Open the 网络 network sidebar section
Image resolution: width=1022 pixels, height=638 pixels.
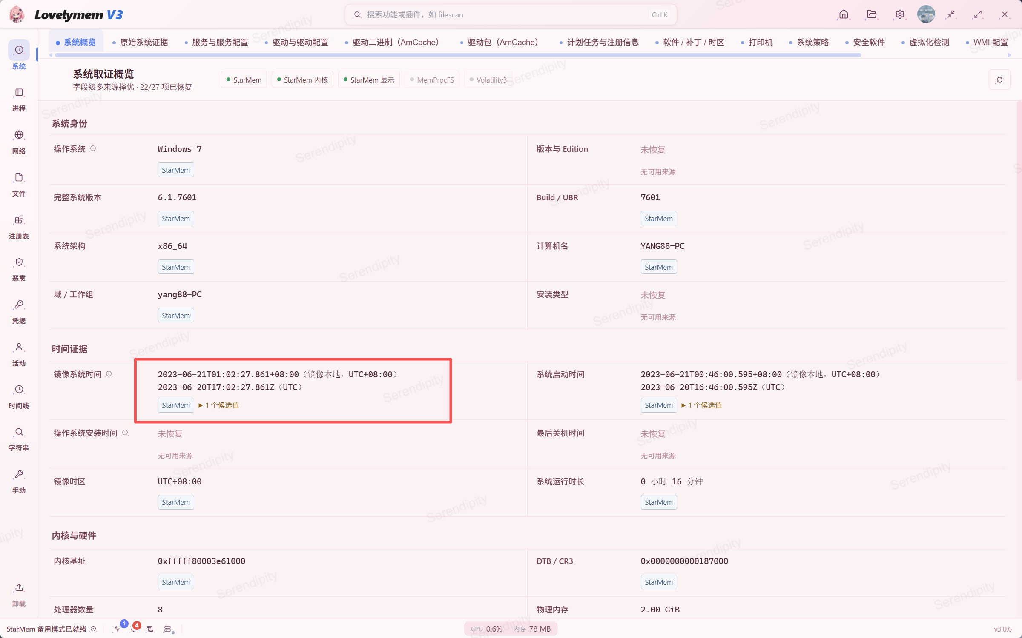coord(19,142)
